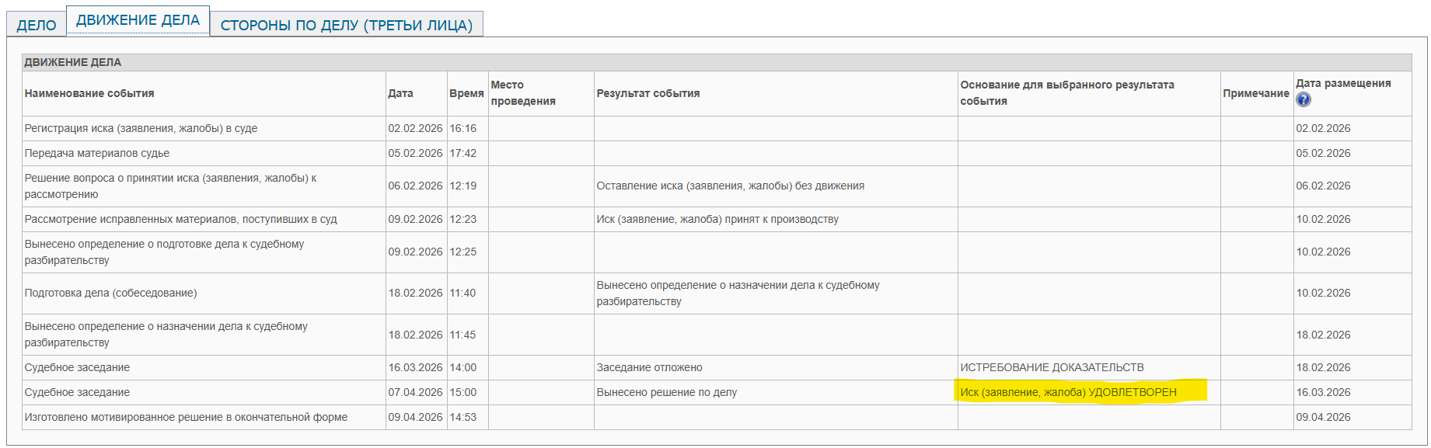Click the Результат события column header
Image resolution: width=1431 pixels, height=448 pixels.
(x=648, y=93)
